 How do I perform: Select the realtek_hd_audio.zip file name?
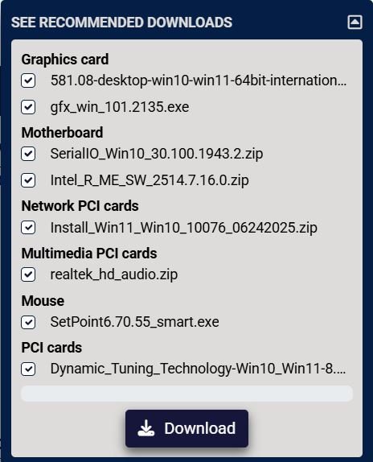(x=114, y=274)
